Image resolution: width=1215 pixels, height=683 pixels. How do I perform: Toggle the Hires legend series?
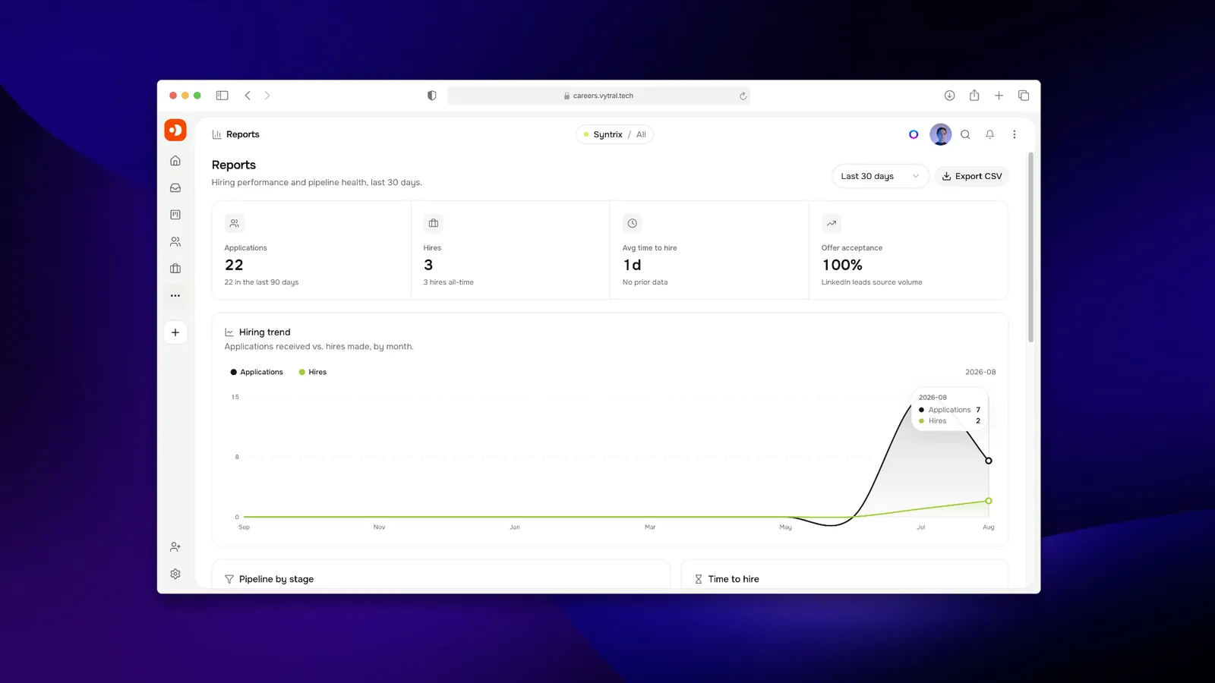click(x=313, y=372)
